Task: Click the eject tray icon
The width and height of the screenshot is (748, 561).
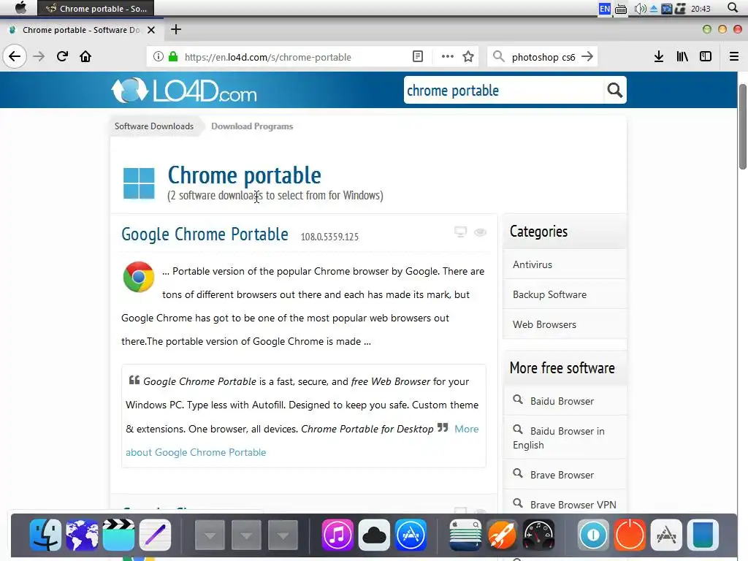Action: (654, 9)
